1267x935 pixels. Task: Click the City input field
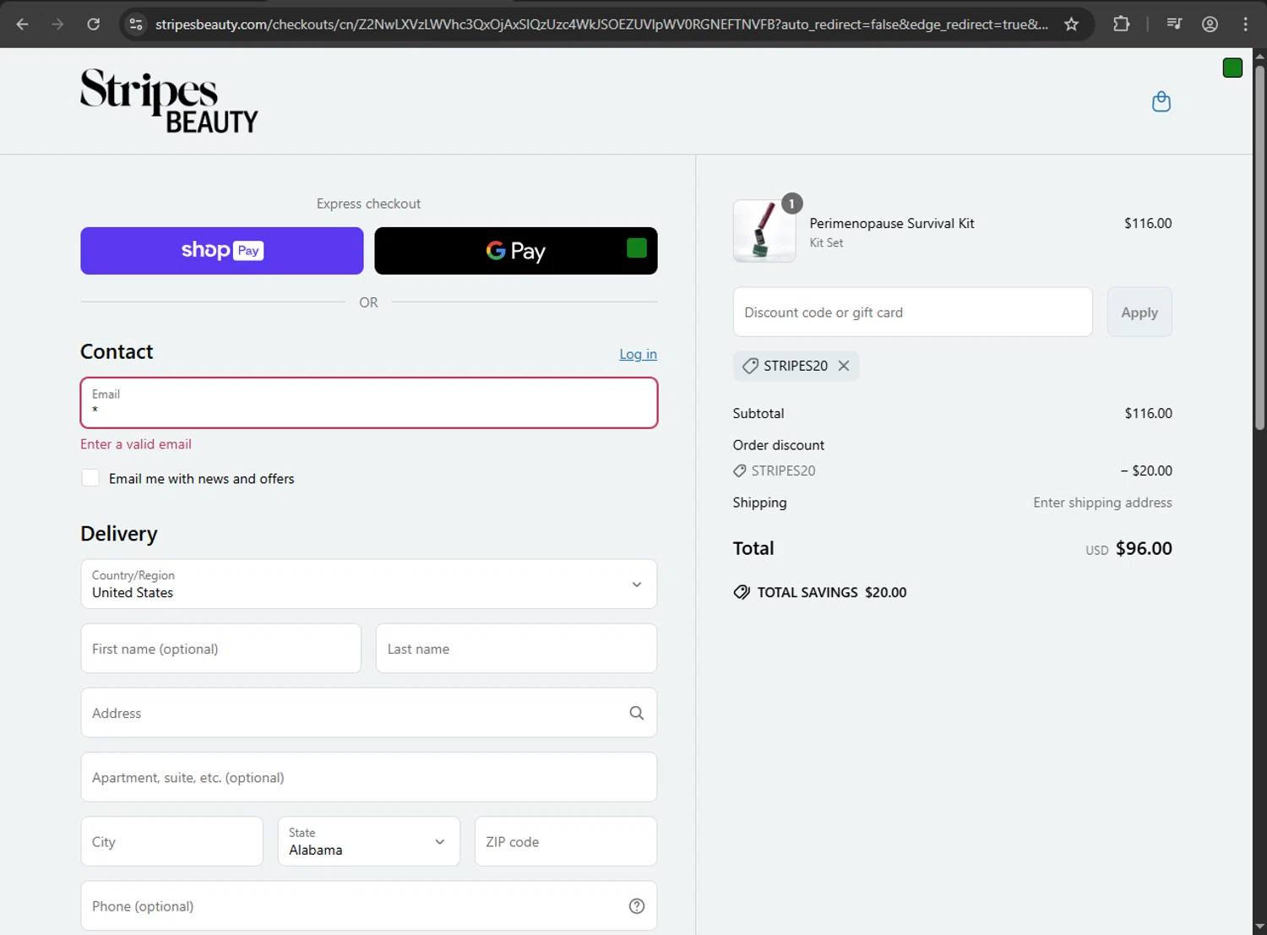point(172,841)
